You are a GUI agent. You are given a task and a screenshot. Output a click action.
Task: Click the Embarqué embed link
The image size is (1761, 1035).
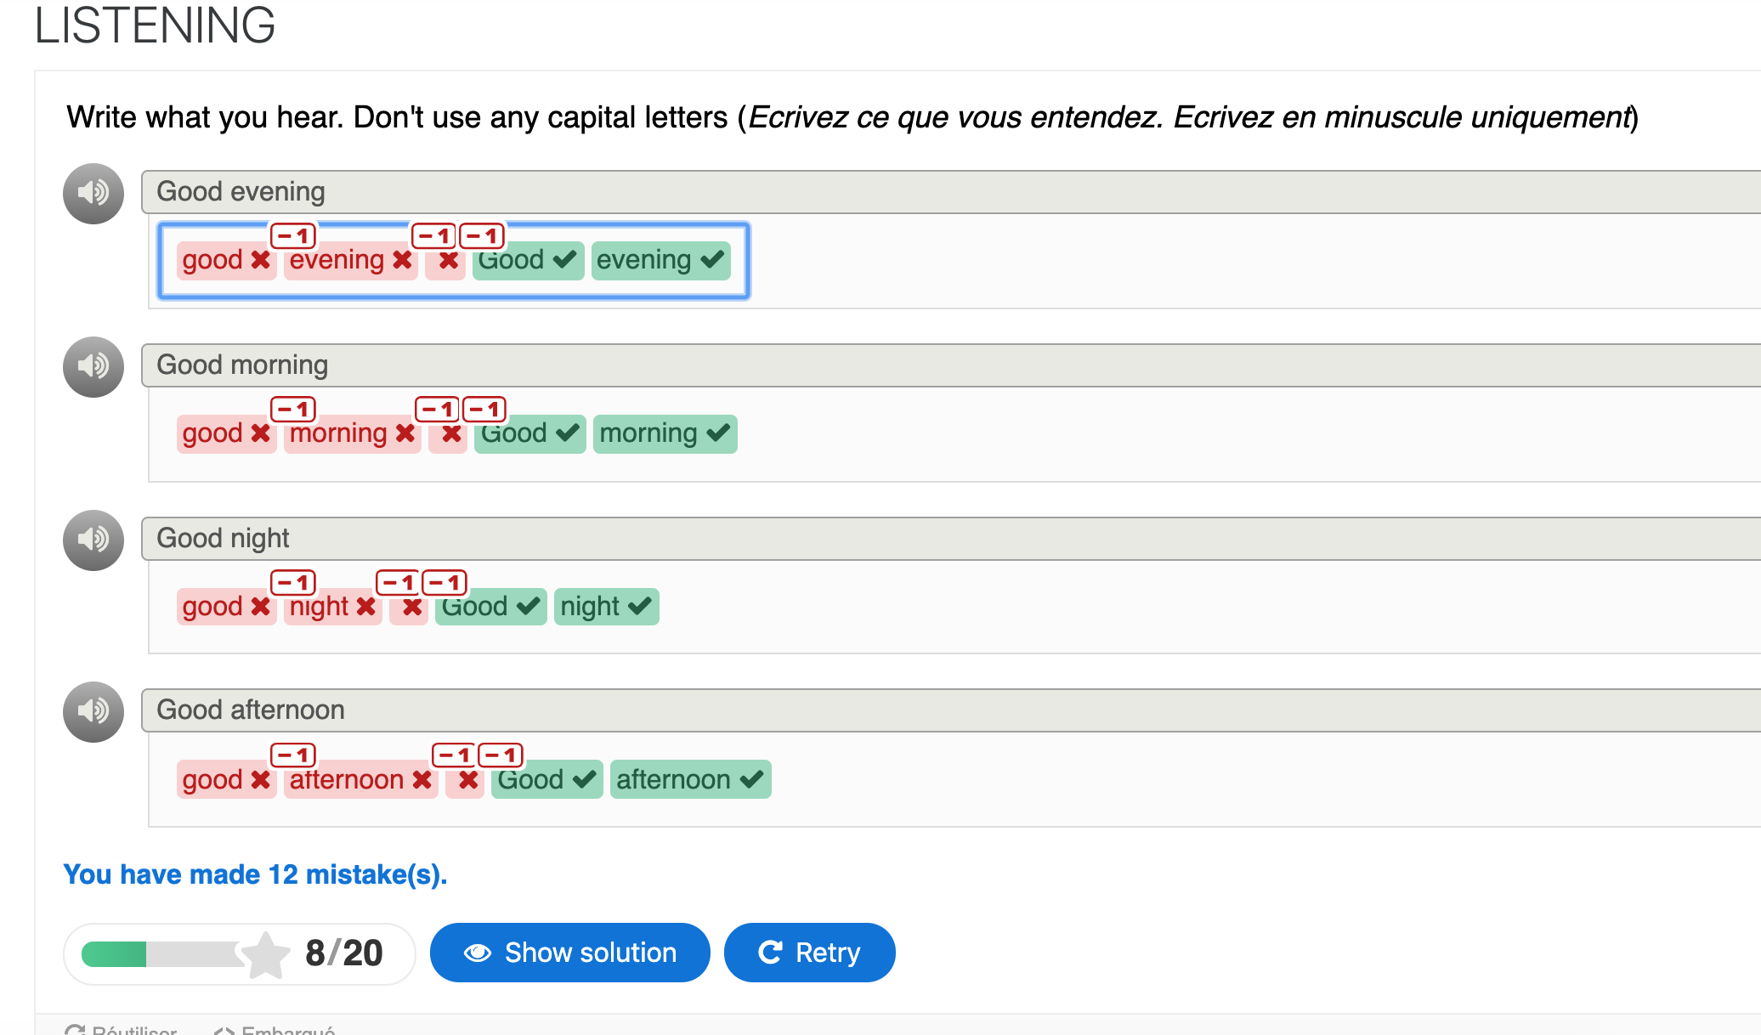tap(275, 1030)
